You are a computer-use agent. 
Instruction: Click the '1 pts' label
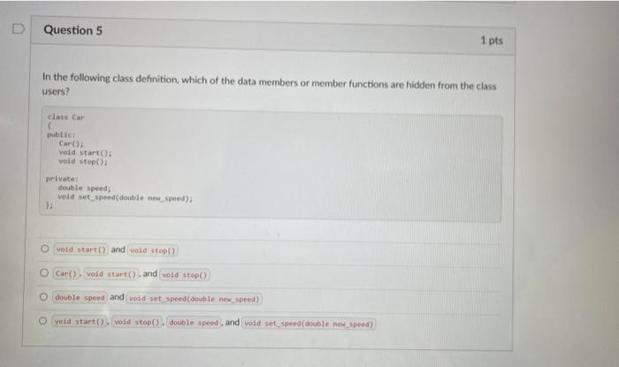coord(492,41)
